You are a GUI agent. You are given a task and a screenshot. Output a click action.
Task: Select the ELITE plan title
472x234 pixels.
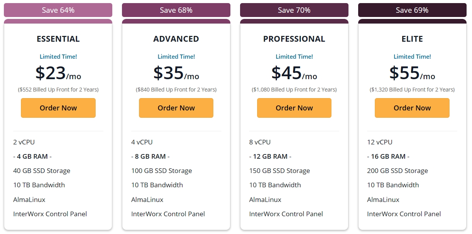(412, 39)
